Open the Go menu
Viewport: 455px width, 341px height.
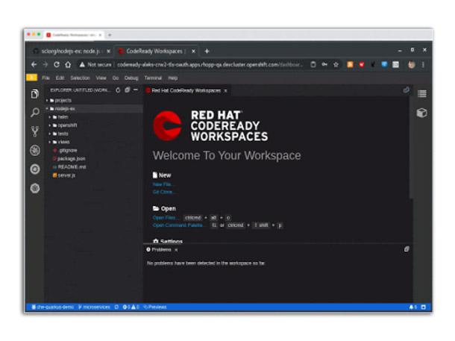pos(116,78)
